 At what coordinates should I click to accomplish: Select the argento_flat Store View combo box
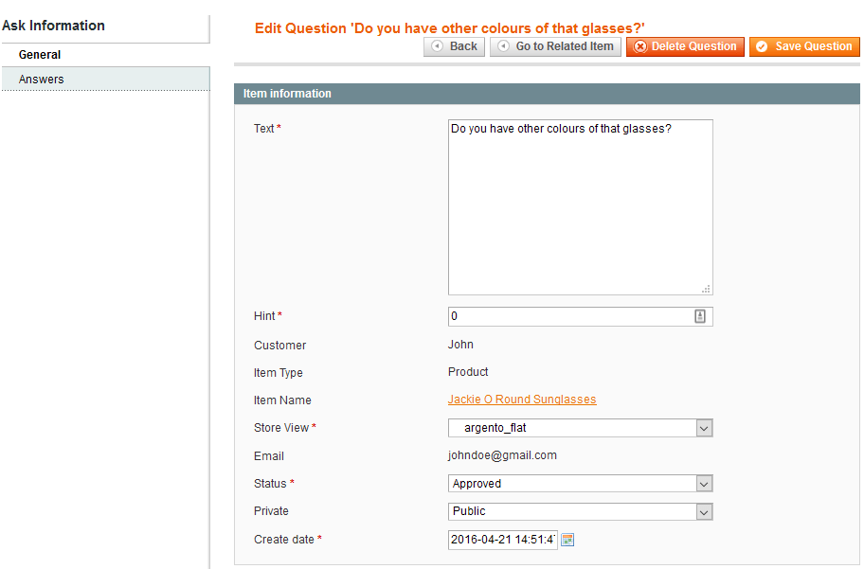tap(580, 428)
